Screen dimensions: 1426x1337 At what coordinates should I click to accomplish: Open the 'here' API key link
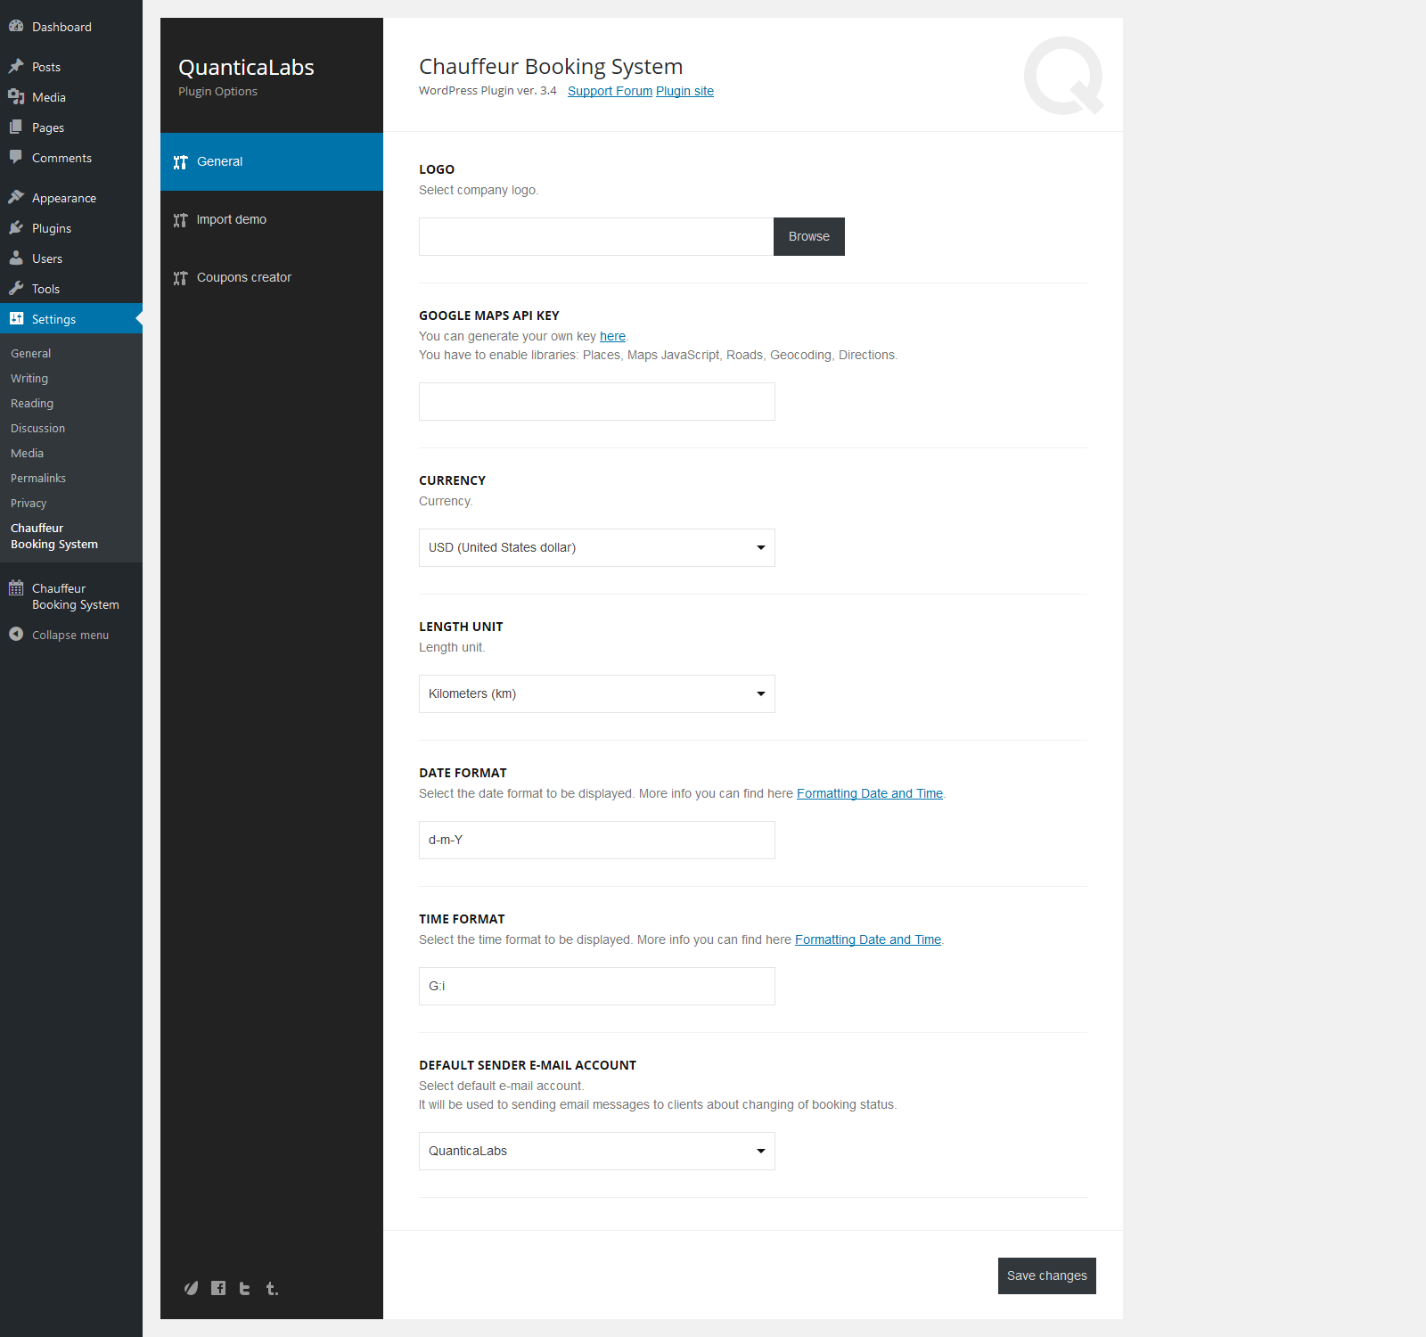[x=612, y=336]
